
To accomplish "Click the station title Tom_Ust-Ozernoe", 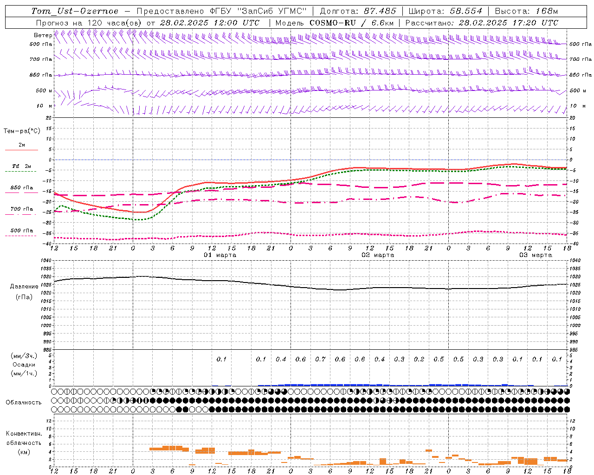I will pyautogui.click(x=75, y=11).
